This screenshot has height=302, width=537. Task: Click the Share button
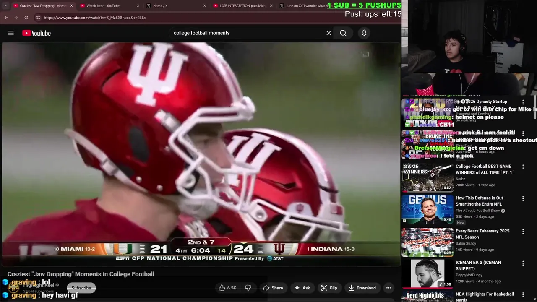[x=273, y=288]
